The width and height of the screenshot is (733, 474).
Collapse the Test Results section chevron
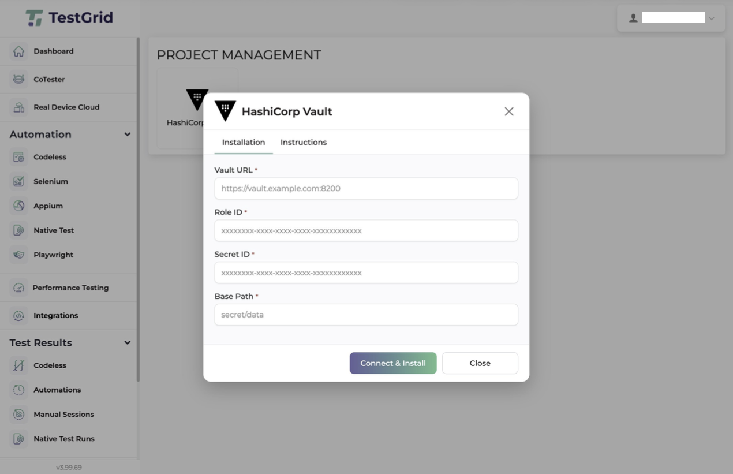(127, 343)
